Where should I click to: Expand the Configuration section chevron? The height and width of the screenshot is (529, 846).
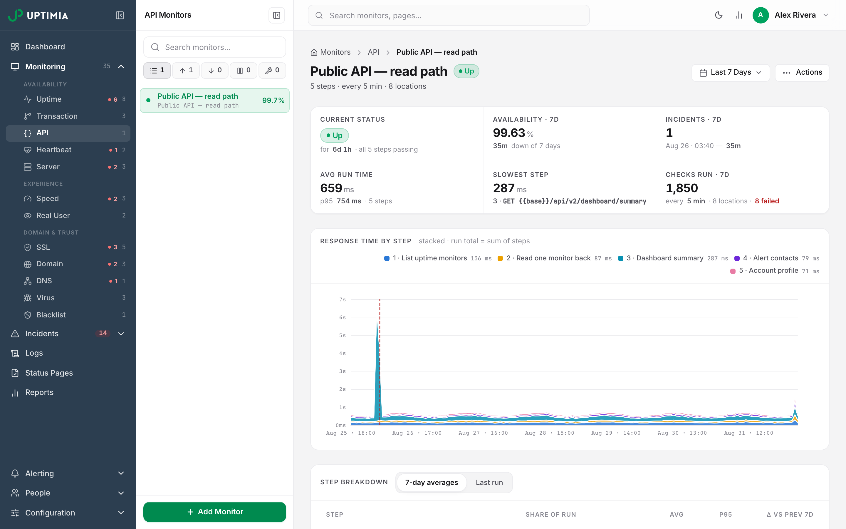(x=121, y=513)
